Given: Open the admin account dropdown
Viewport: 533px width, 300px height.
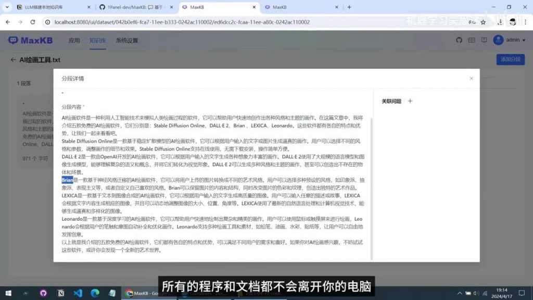Looking at the screenshot, I should pyautogui.click(x=514, y=40).
